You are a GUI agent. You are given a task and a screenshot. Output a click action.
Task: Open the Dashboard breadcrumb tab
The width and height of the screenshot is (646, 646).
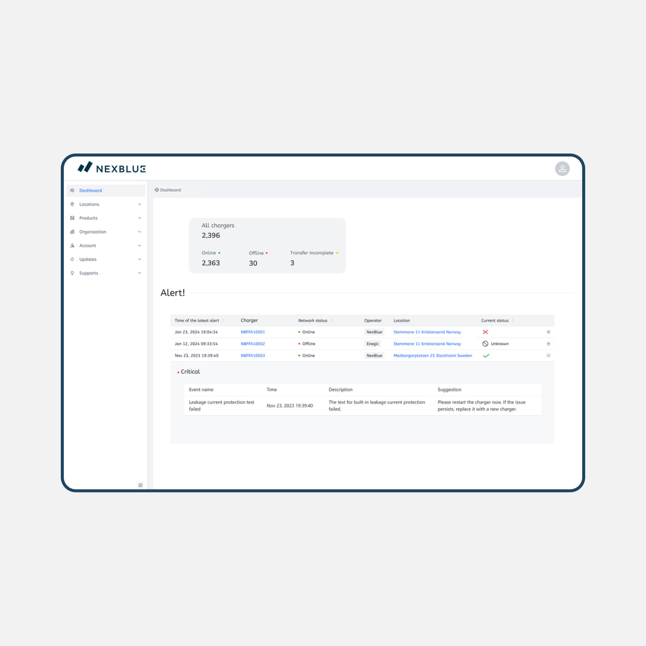tap(168, 190)
